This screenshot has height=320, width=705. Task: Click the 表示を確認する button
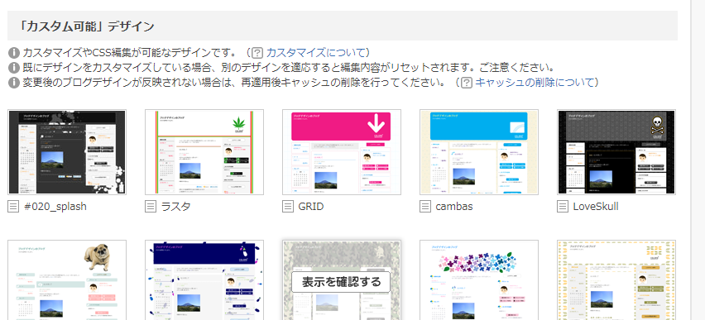coord(341,282)
